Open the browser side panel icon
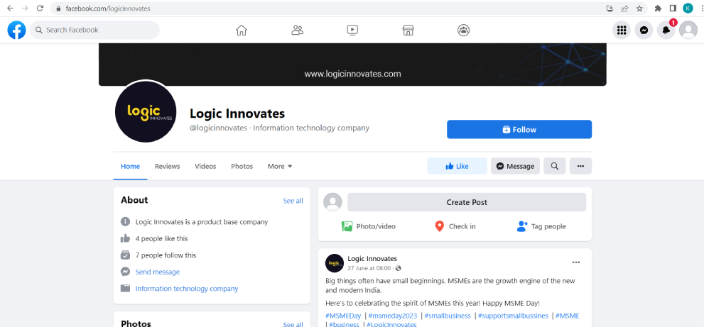Screen dimensions: 704x327 tap(673, 8)
